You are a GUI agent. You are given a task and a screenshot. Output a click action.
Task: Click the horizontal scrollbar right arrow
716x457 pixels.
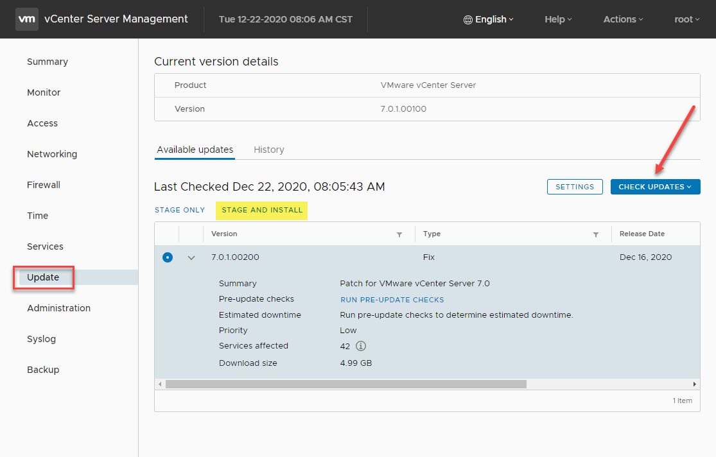[x=695, y=384]
